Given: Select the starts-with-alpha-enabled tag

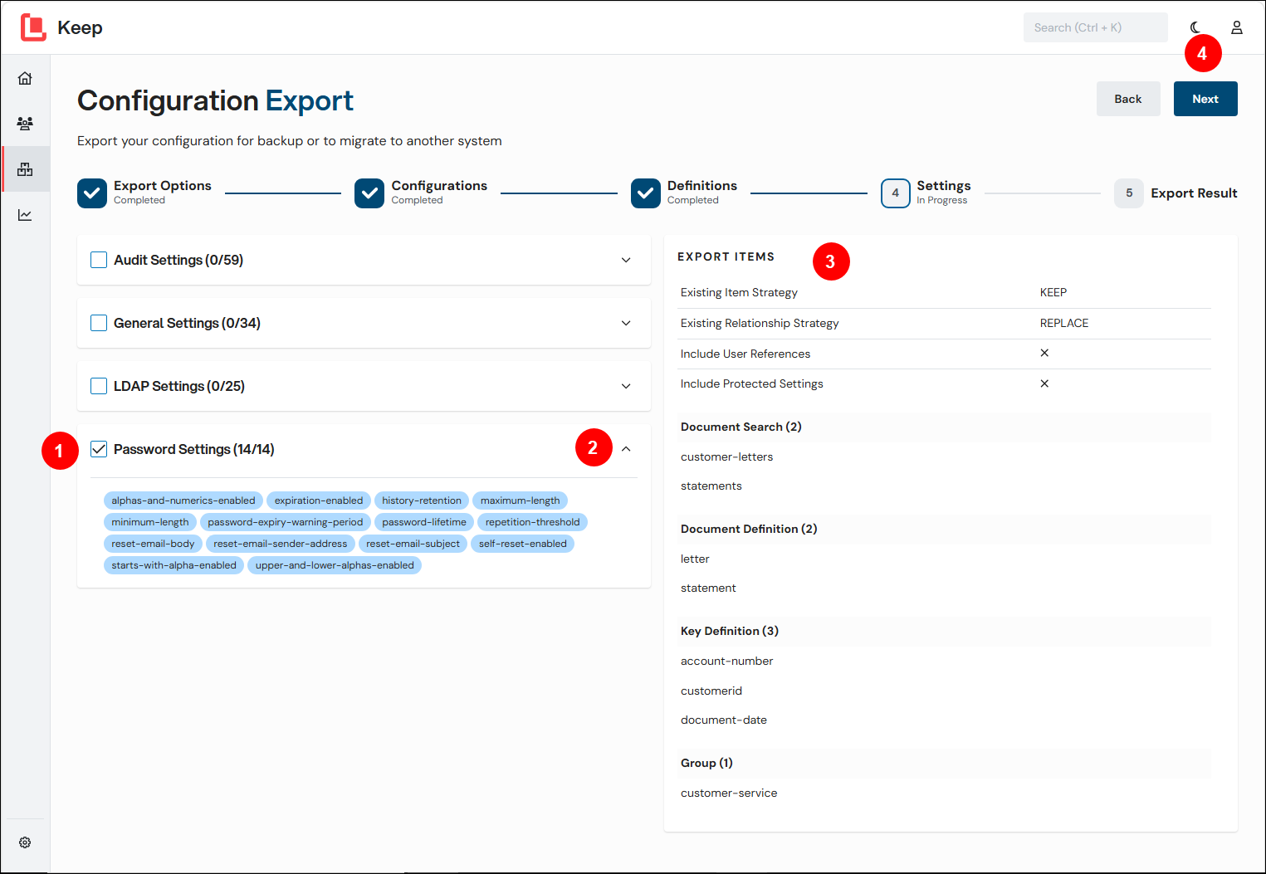Looking at the screenshot, I should pos(174,565).
